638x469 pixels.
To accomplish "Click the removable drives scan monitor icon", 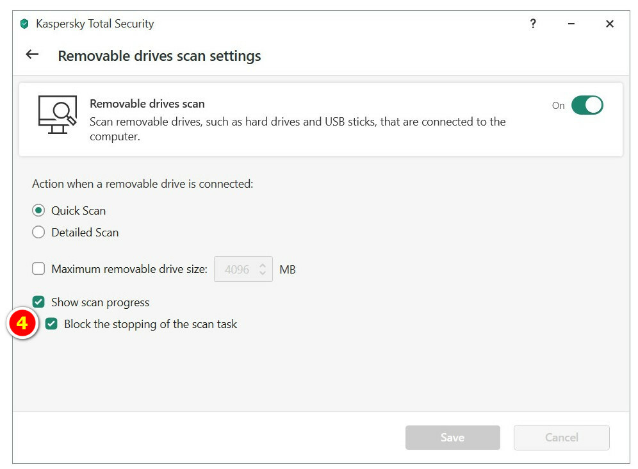I will 58,115.
